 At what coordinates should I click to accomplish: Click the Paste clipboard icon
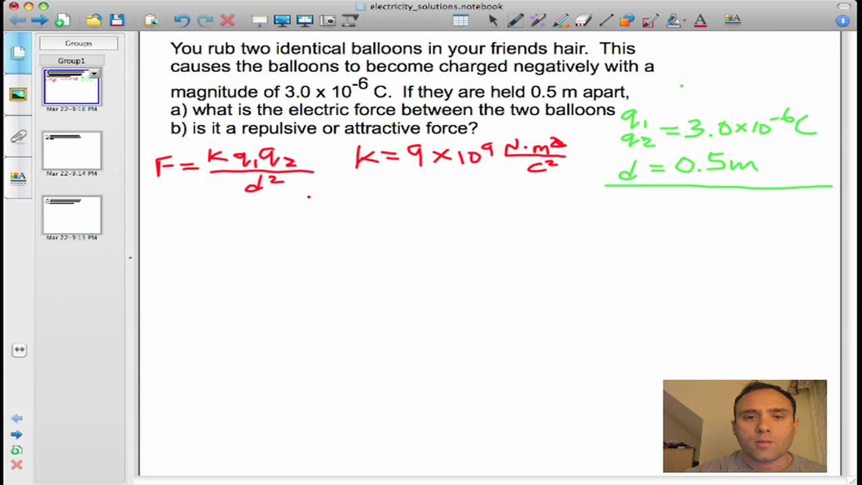click(x=151, y=20)
